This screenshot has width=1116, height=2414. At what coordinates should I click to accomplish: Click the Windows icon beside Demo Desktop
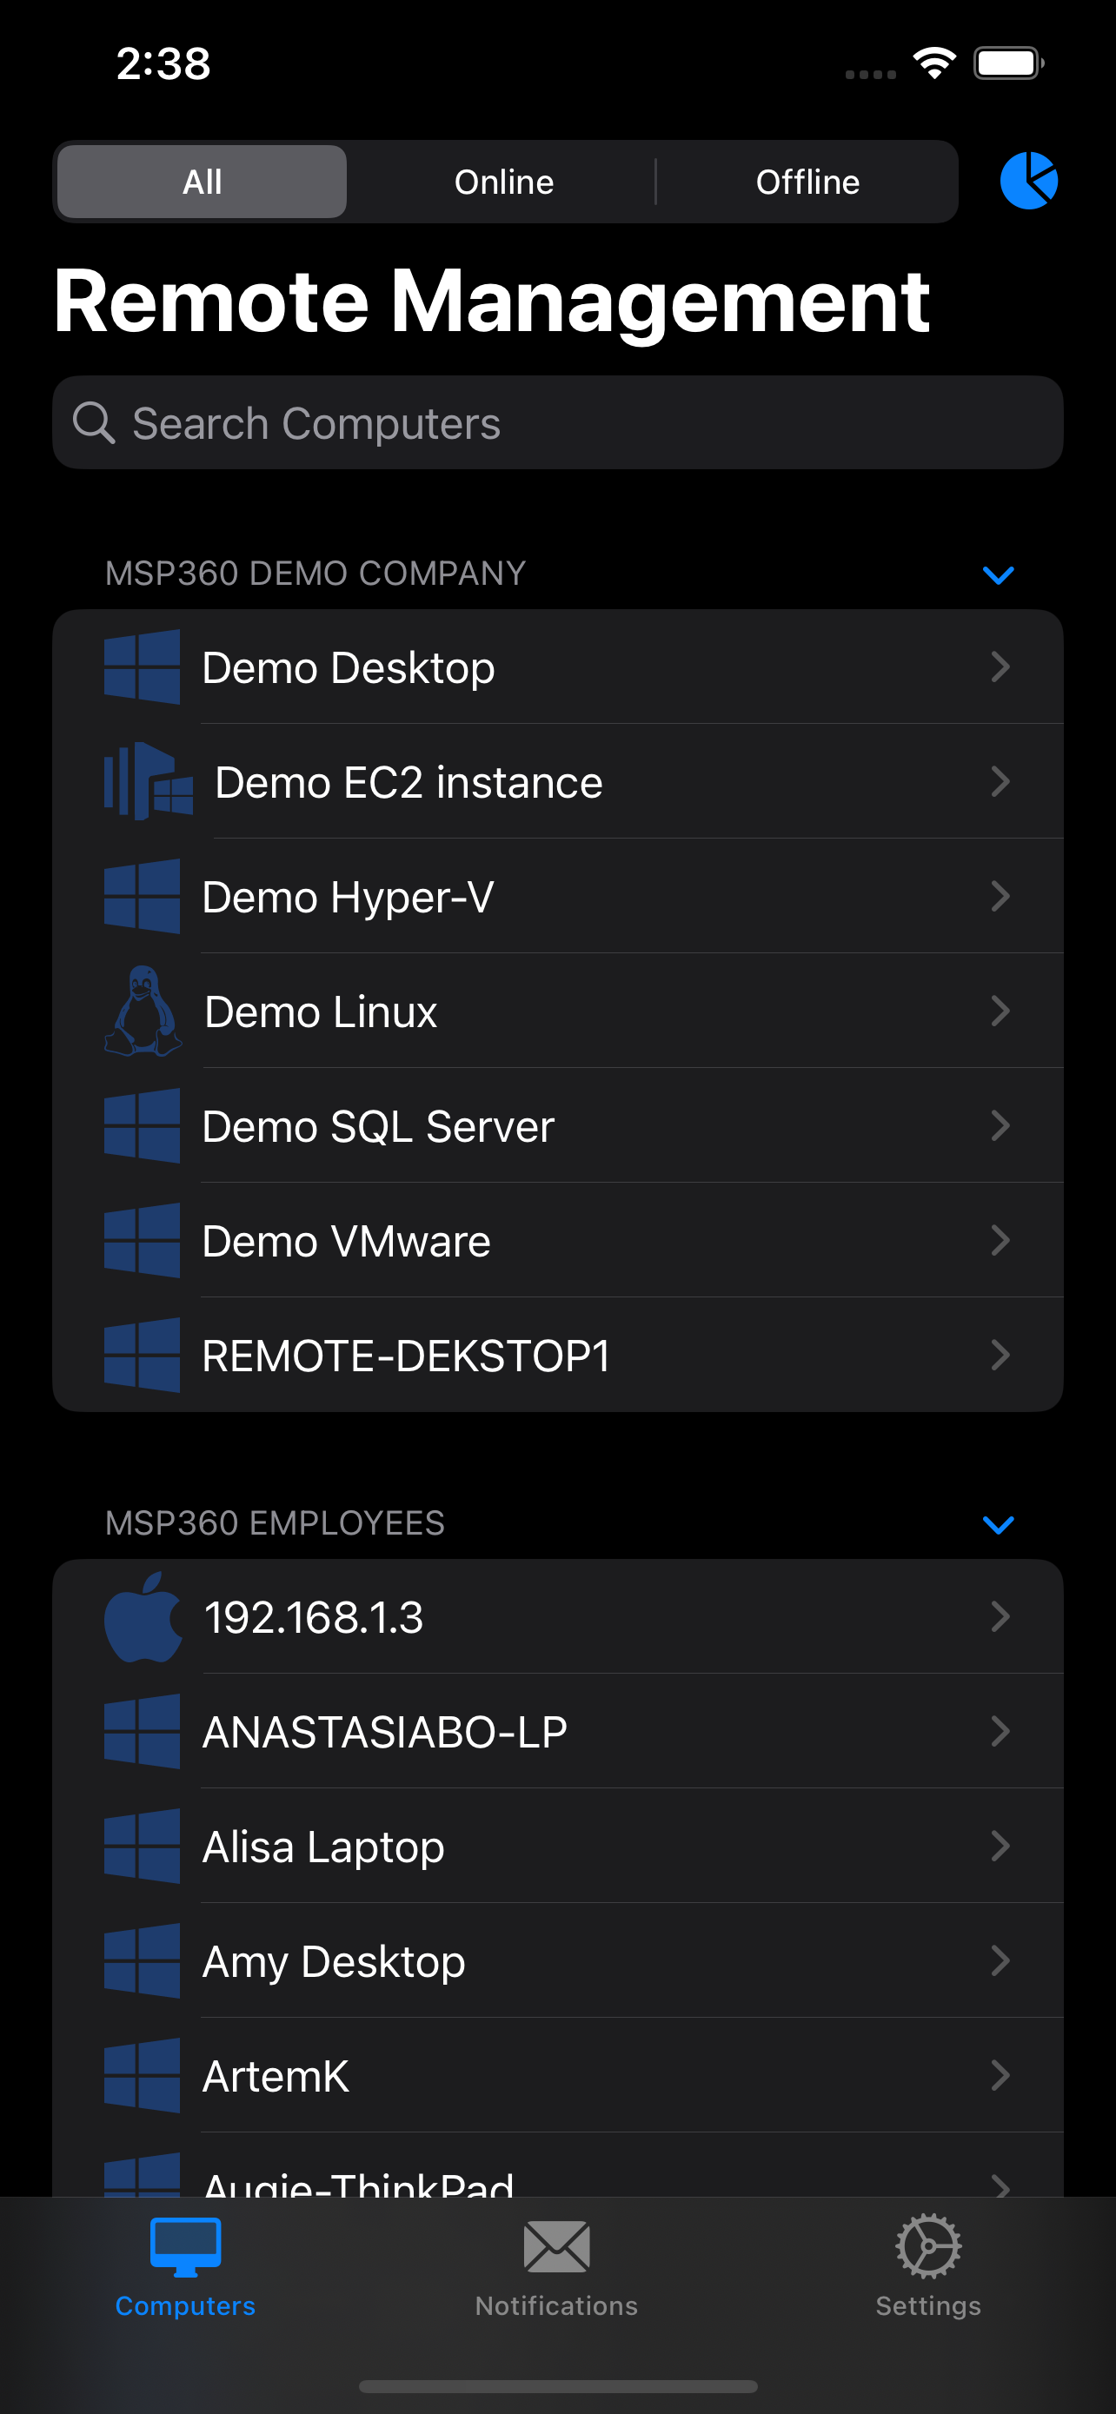142,667
